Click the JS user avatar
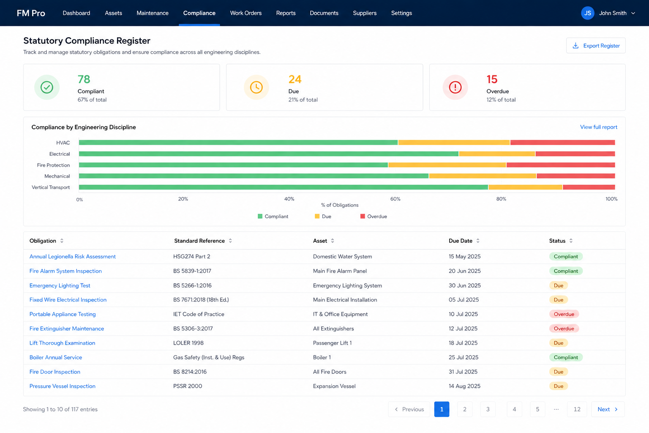649x433 pixels. coord(587,13)
